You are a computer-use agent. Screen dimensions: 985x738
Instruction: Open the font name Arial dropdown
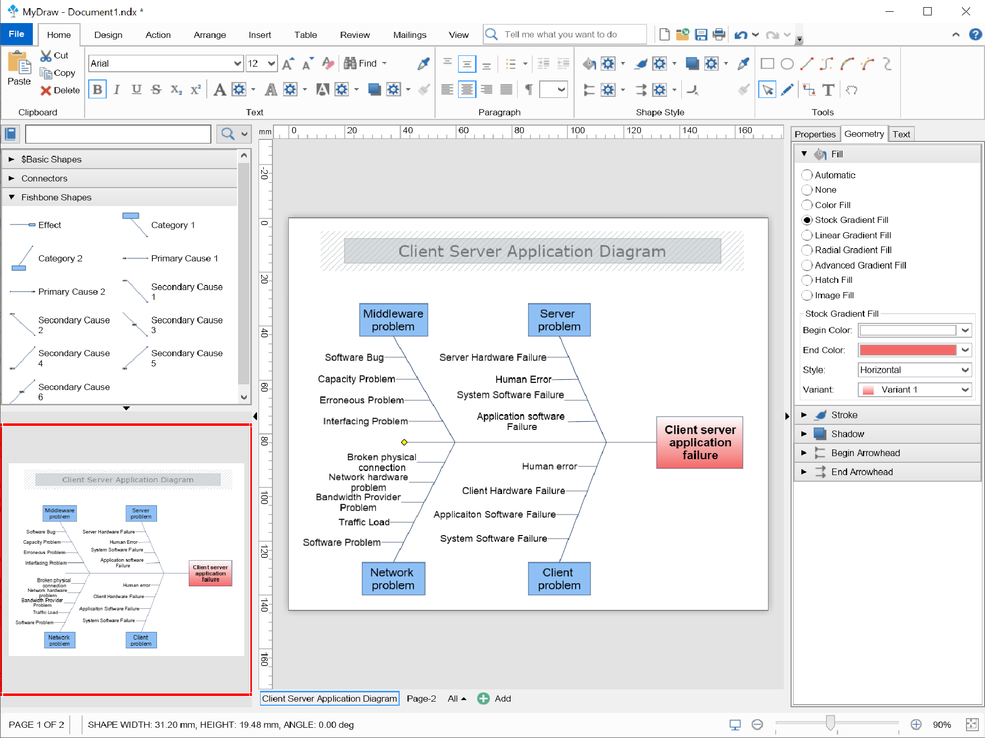[x=238, y=64]
